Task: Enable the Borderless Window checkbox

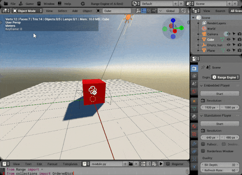Action: coord(203,151)
